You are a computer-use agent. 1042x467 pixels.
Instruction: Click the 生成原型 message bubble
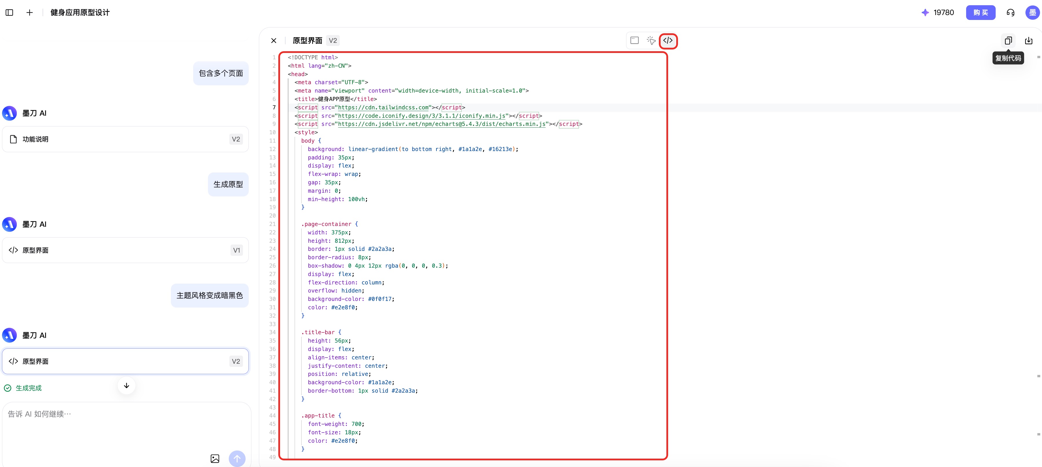[228, 184]
